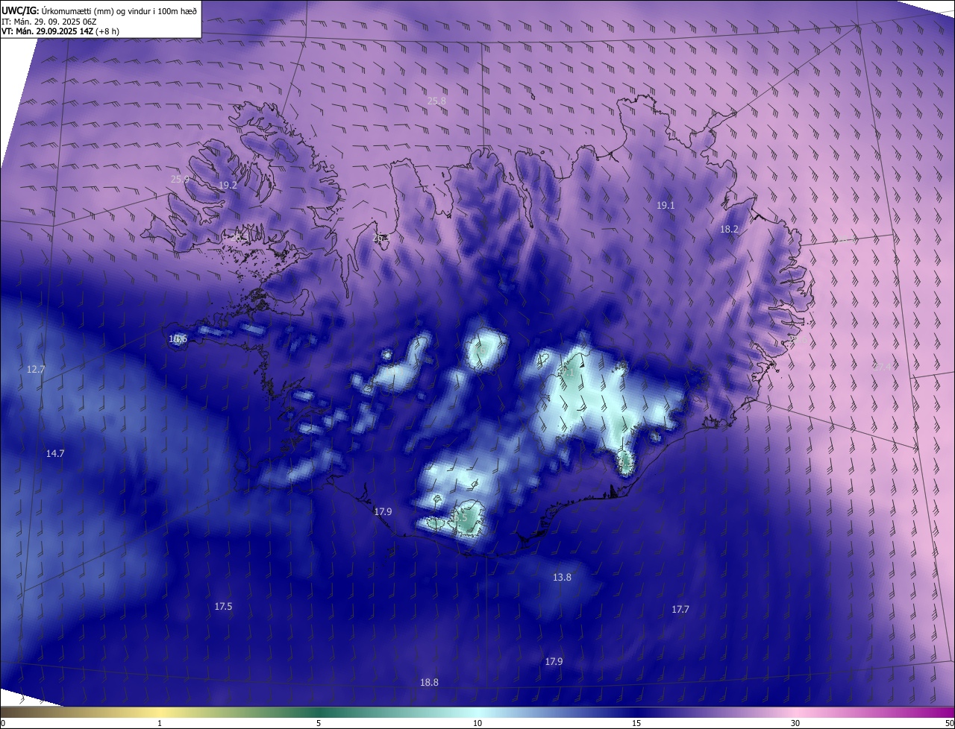Click the 13.8 value label on the map

tap(562, 578)
